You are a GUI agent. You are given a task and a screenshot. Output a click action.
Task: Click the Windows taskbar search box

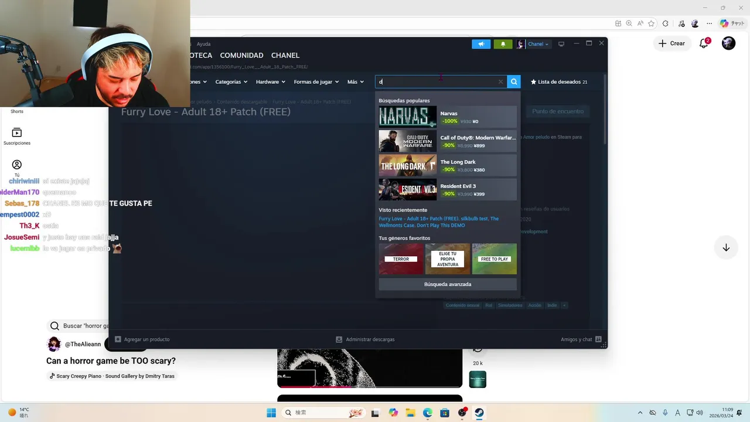coord(323,413)
